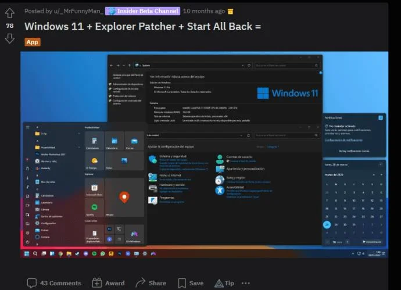This screenshot has width=401, height=290.
Task: Tip the post author
Action: [224, 283]
